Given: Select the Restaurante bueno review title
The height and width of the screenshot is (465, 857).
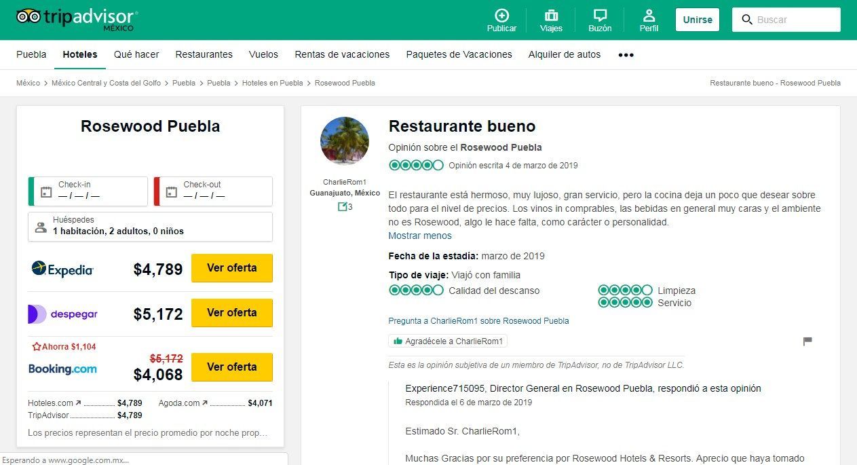Looking at the screenshot, I should tap(462, 126).
